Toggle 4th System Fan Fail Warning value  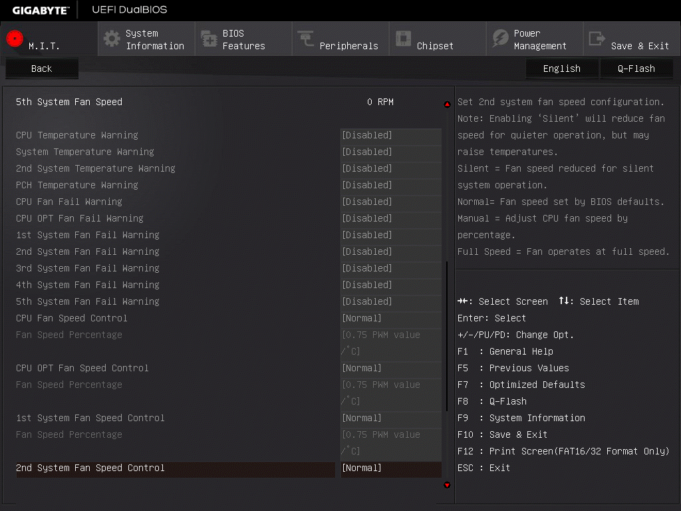click(391, 285)
